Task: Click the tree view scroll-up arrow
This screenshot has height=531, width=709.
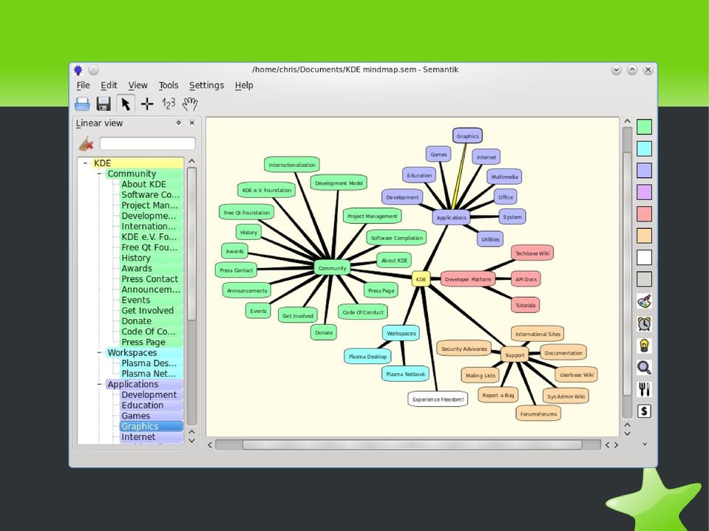Action: click(x=191, y=161)
